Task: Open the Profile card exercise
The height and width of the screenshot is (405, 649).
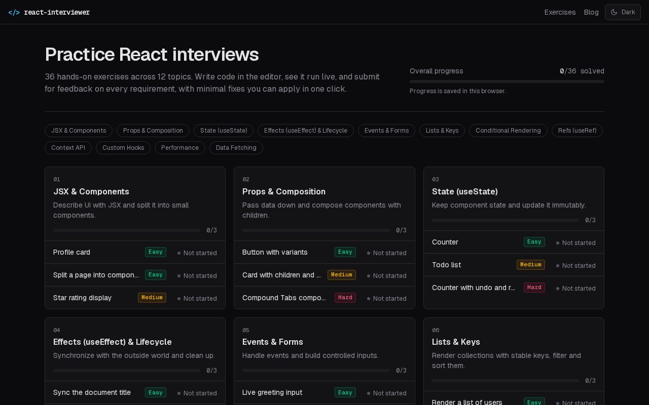Action: [135, 252]
